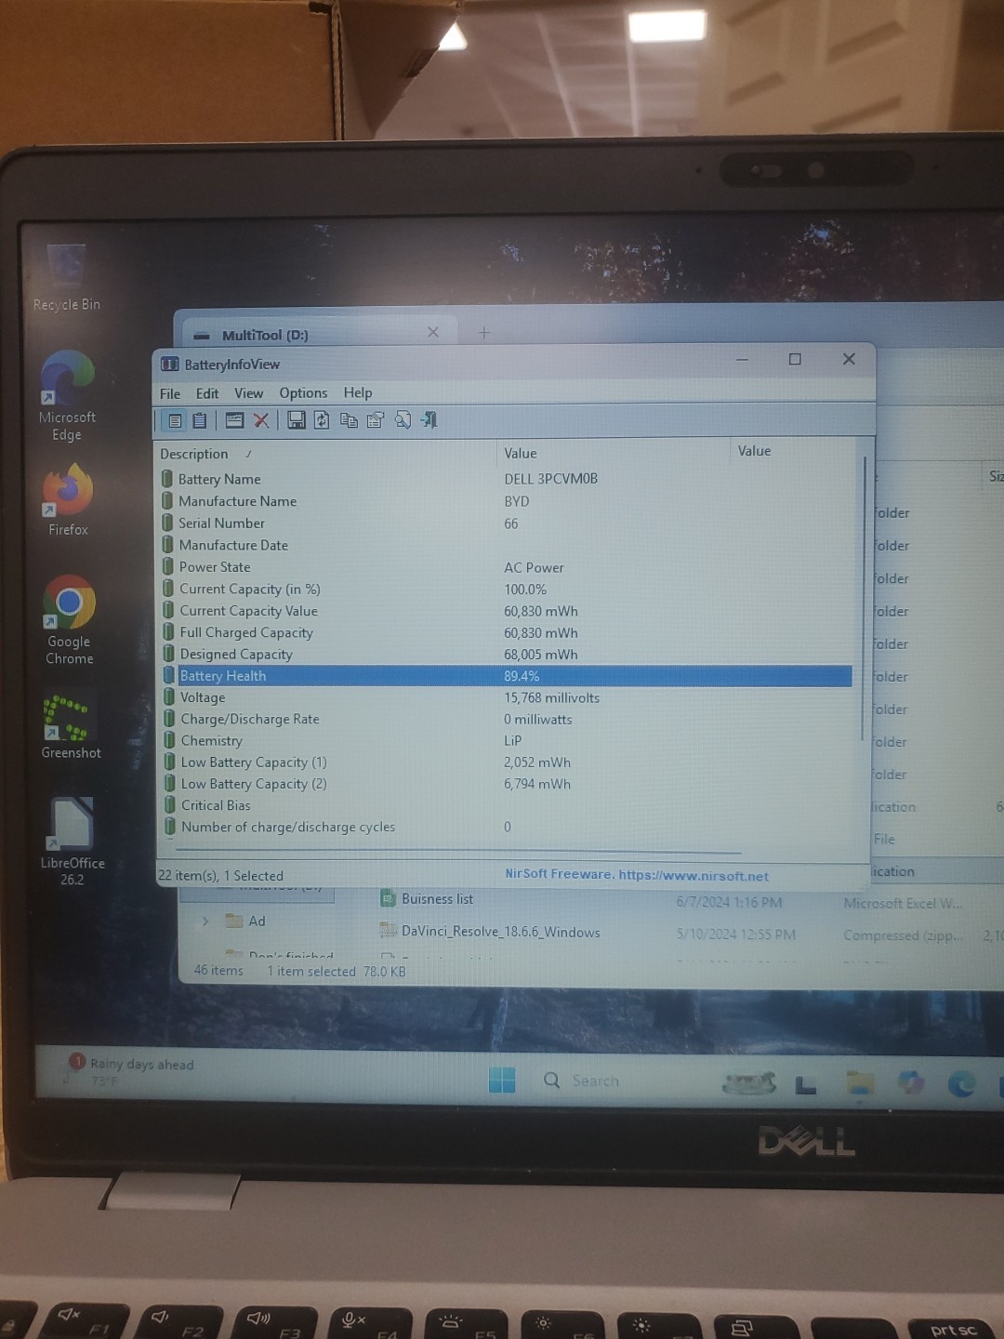1004x1339 pixels.
Task: Open the Recycle Bin desktop icon
Action: pyautogui.click(x=66, y=277)
